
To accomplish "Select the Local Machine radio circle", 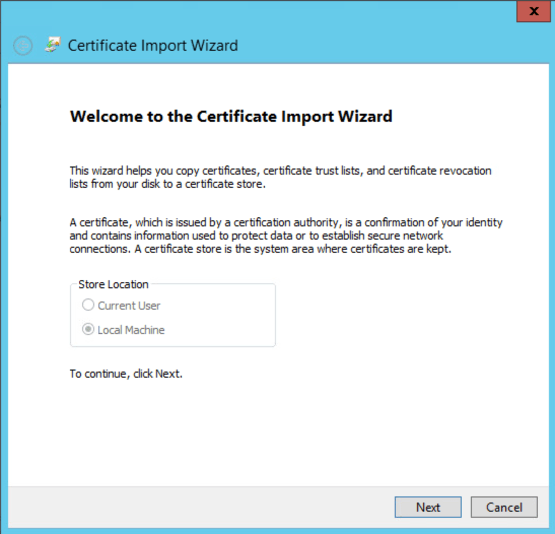I will coord(88,329).
